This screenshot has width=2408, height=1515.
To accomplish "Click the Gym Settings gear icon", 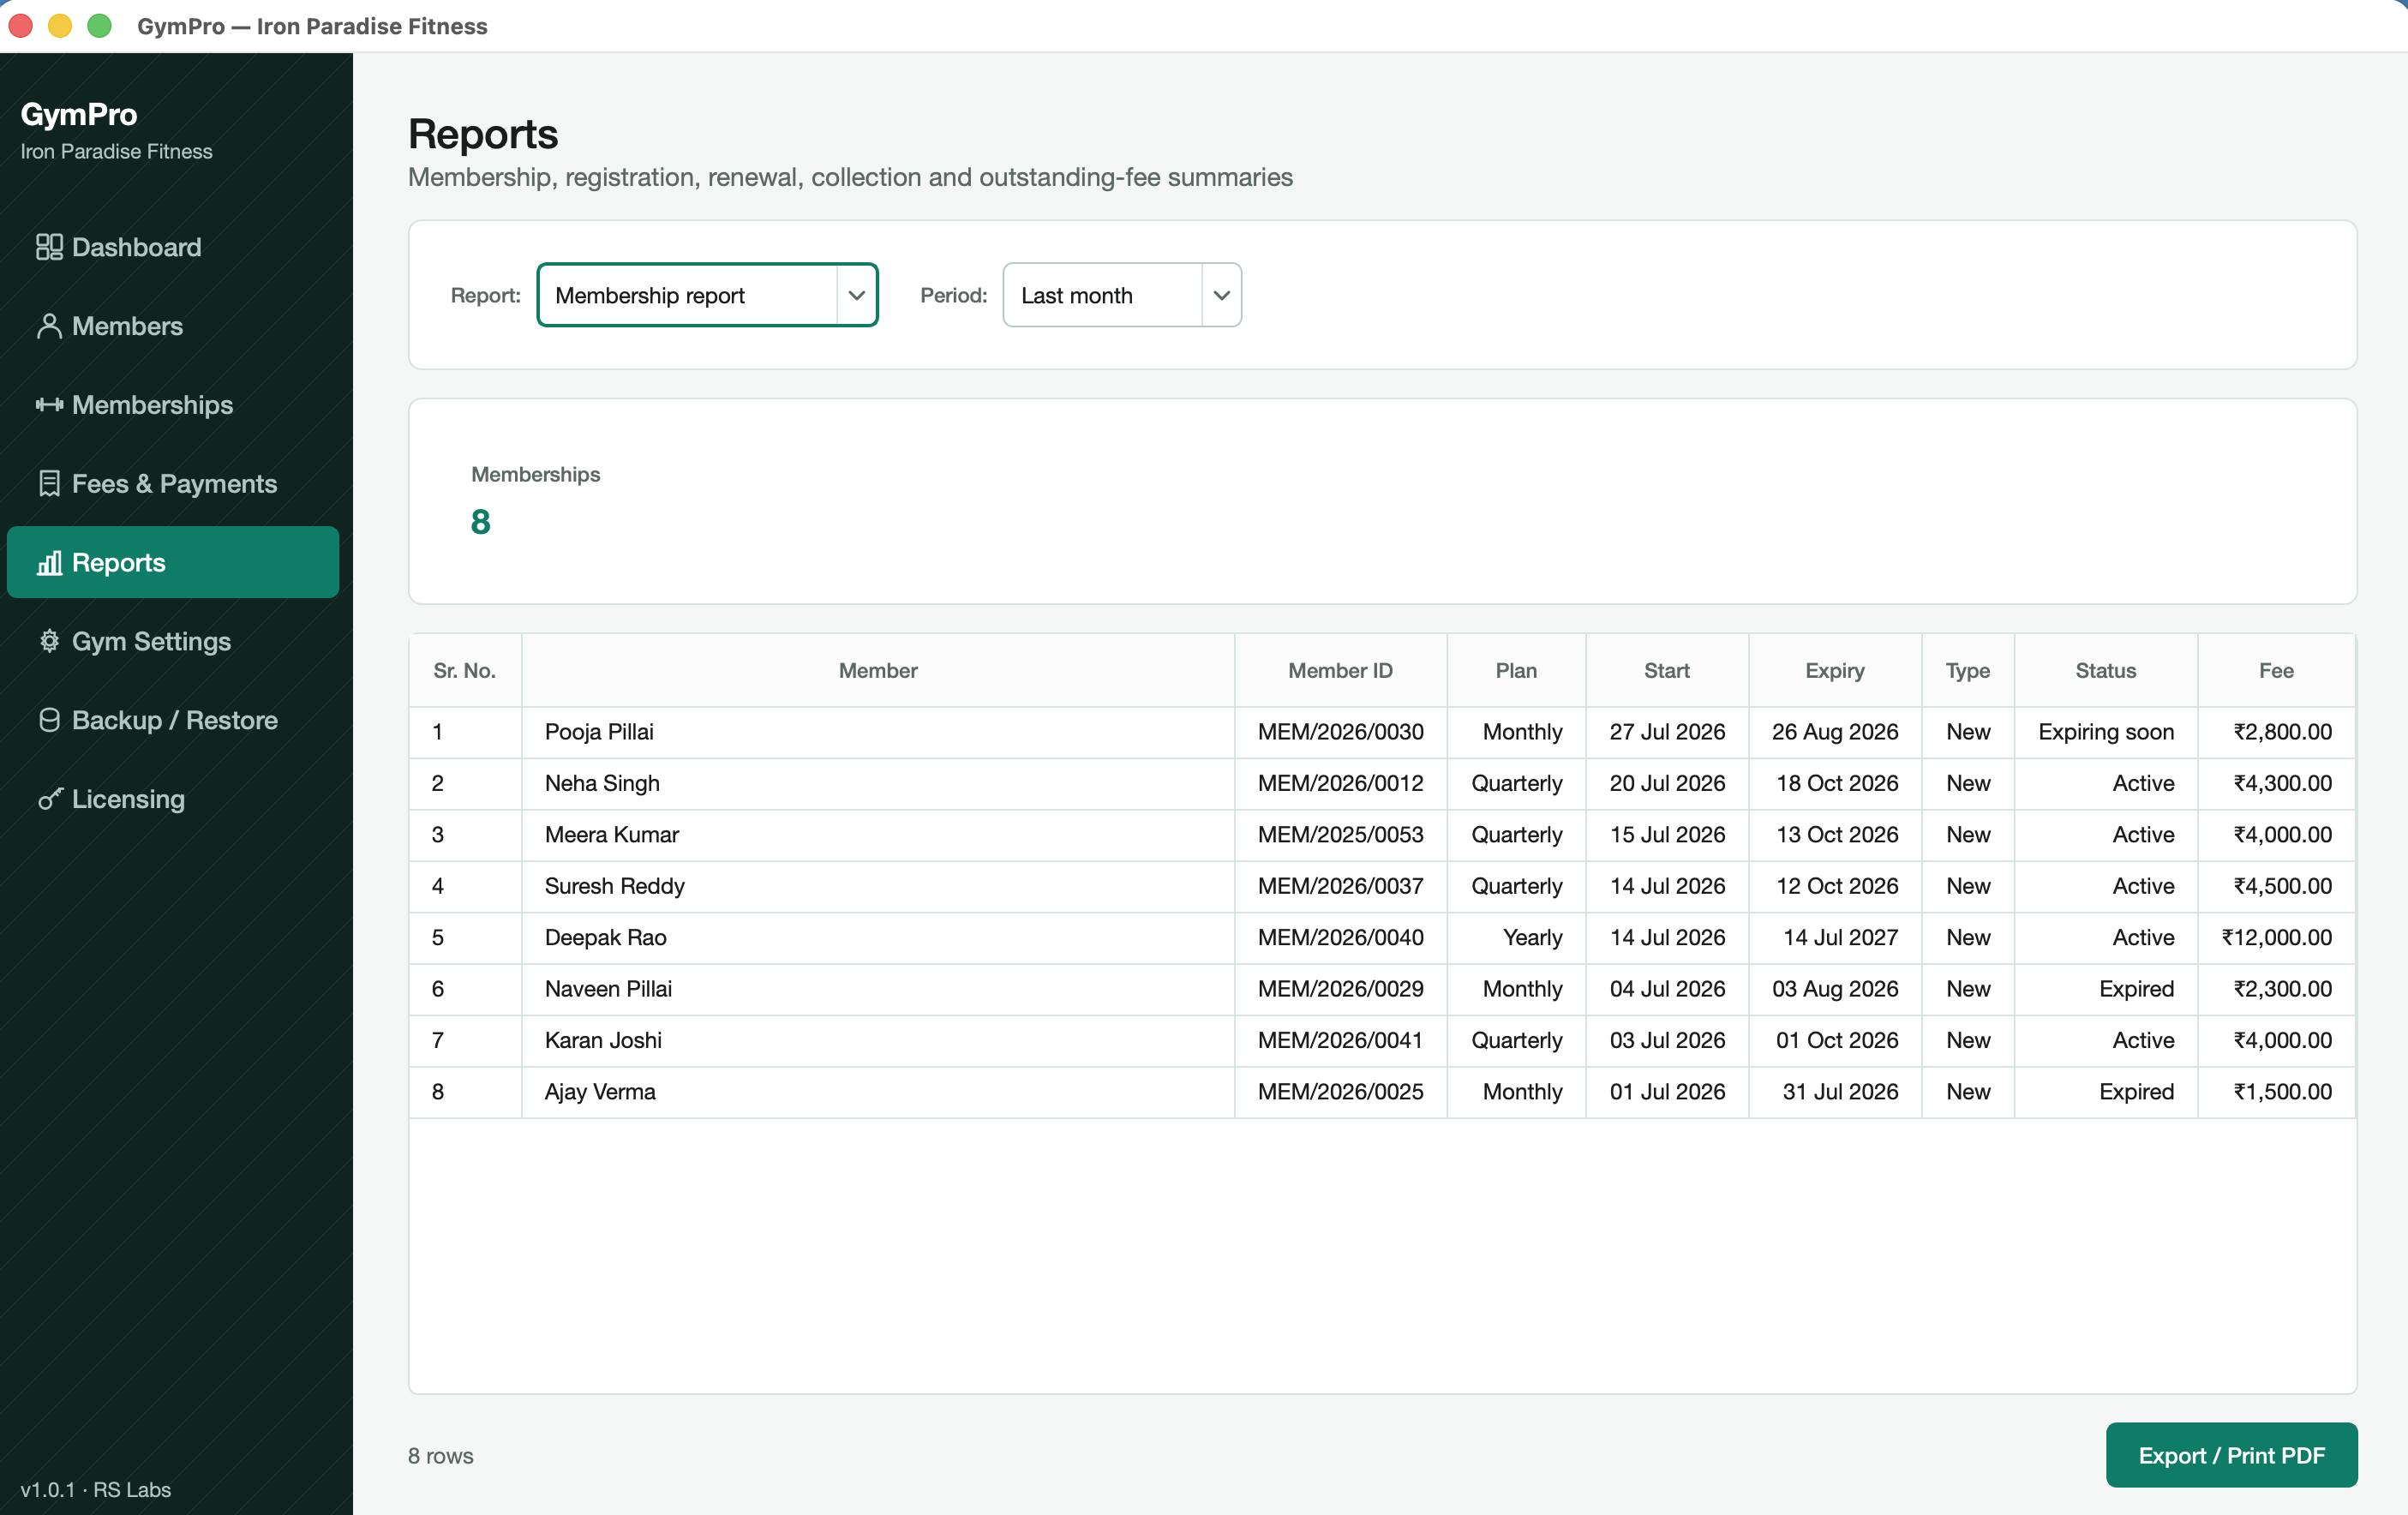I will pyautogui.click(x=49, y=641).
